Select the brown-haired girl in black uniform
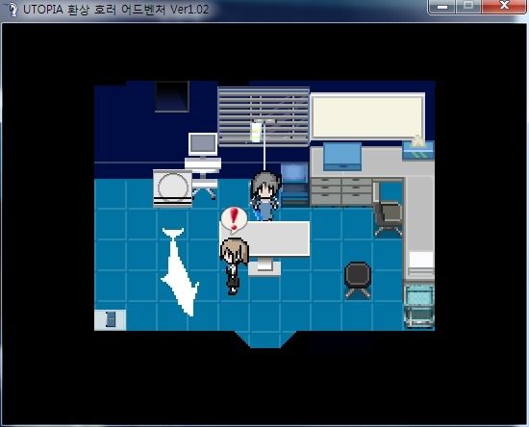The width and height of the screenshot is (529, 427). tap(234, 265)
